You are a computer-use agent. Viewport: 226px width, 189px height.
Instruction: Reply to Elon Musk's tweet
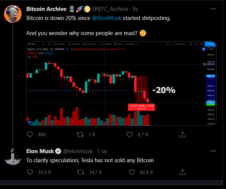30,172
